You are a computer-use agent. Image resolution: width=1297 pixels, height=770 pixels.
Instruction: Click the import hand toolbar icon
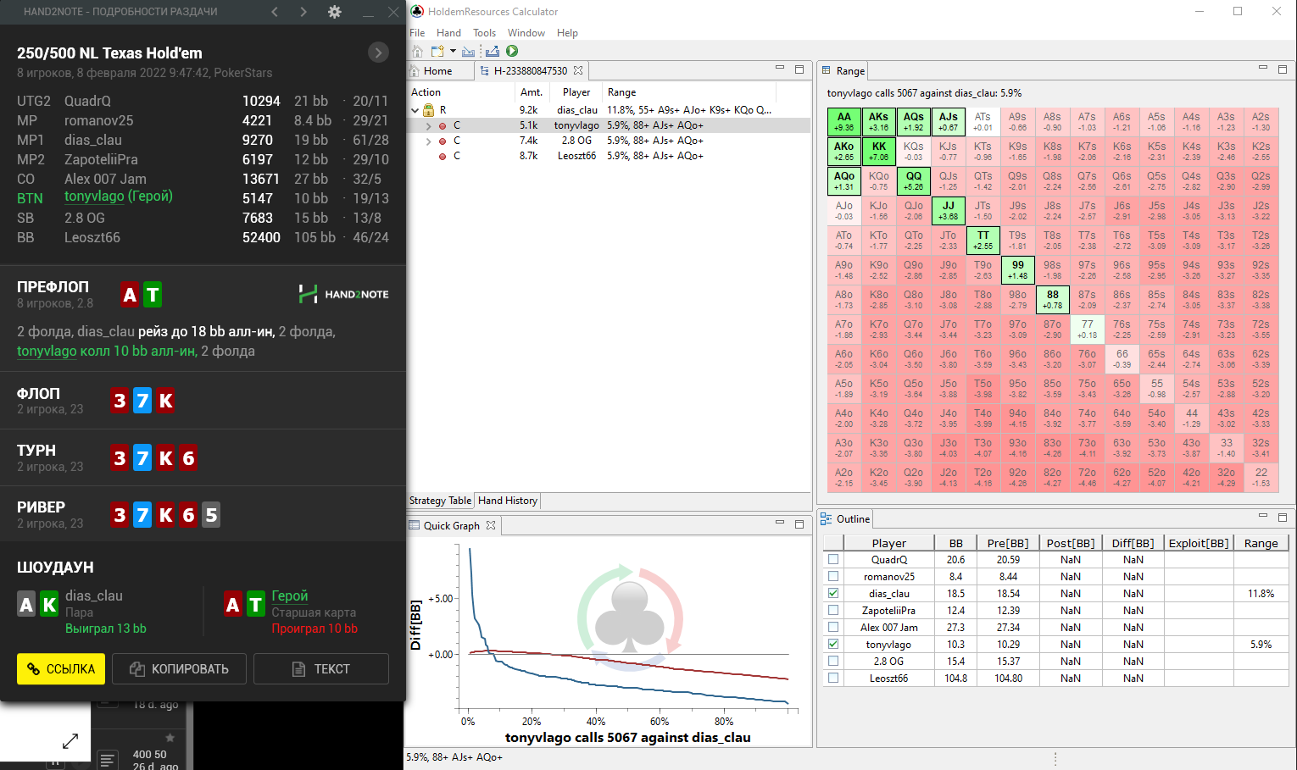coord(468,52)
